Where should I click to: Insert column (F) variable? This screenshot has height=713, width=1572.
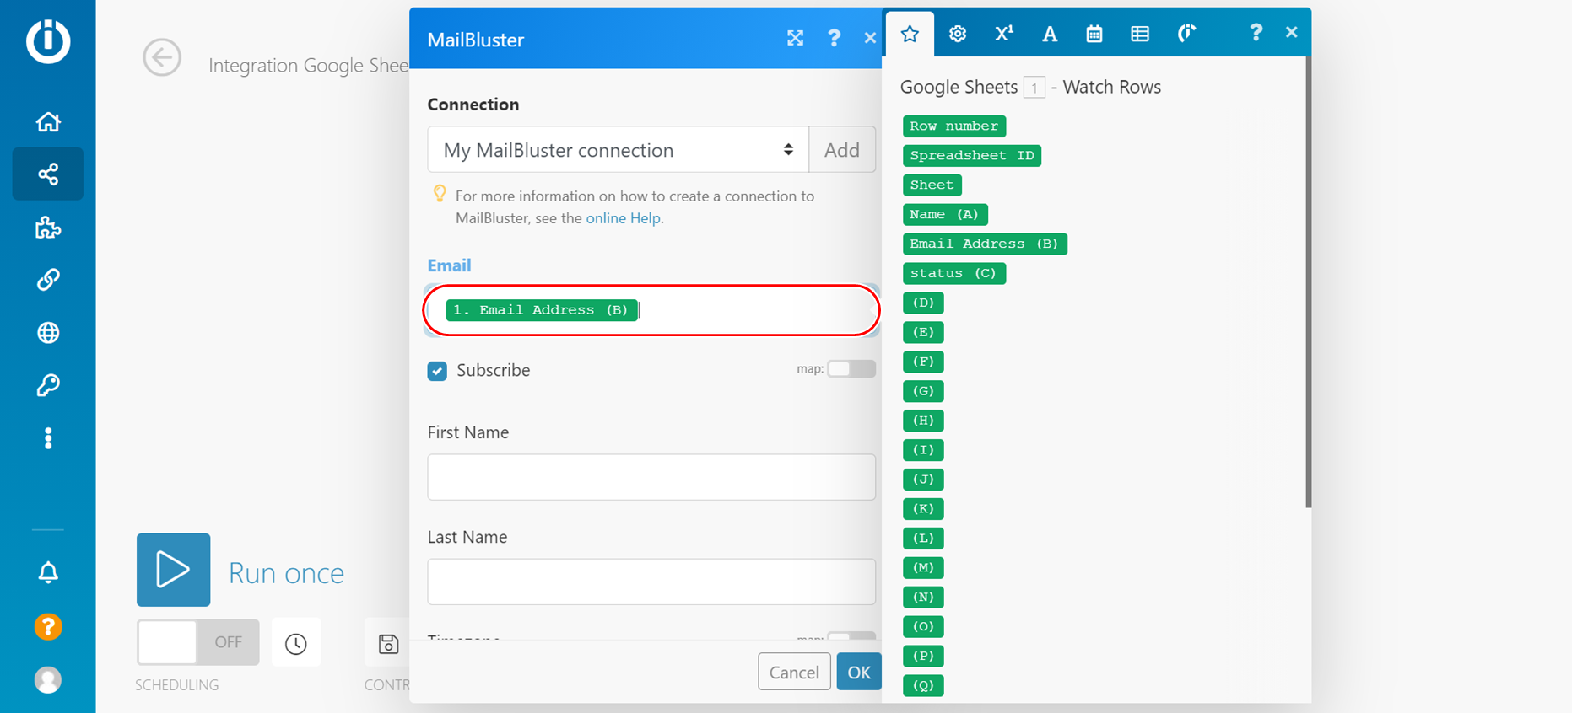[923, 362]
